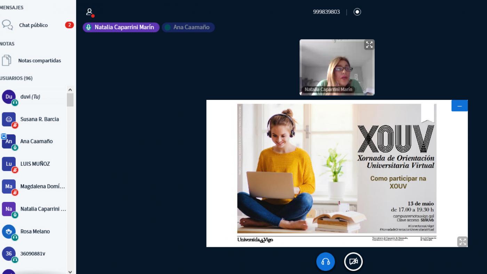The image size is (487, 274).
Task: Minimize the presentation with the blue button
Action: pyautogui.click(x=460, y=106)
